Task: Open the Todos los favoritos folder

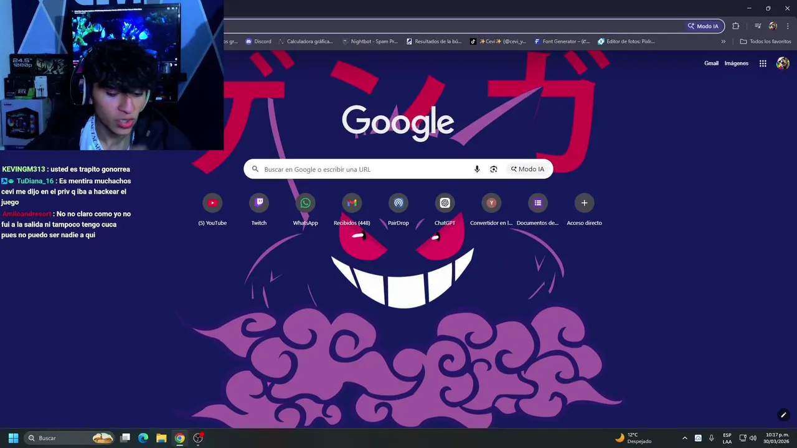Action: (765, 42)
